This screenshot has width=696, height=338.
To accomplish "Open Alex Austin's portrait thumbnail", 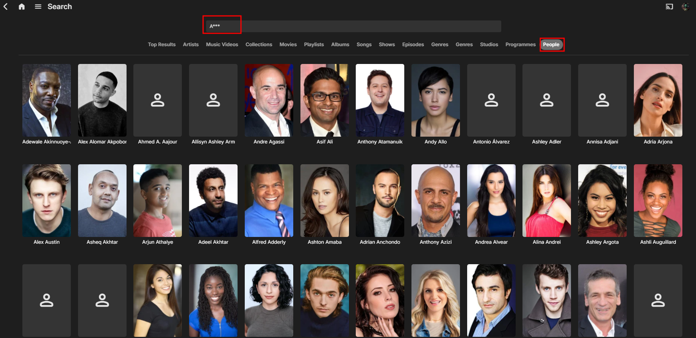I will click(47, 201).
